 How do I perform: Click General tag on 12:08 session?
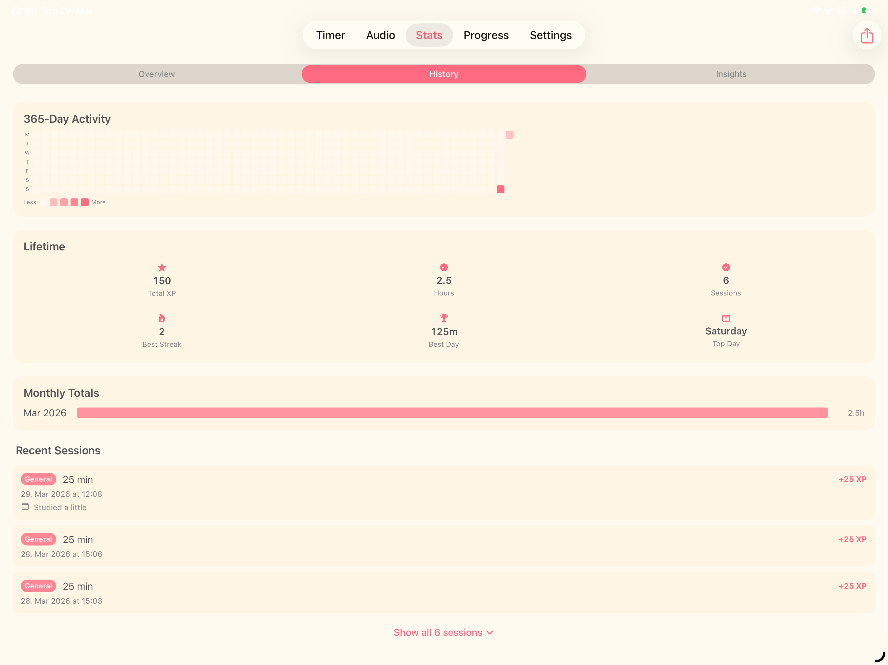click(39, 479)
